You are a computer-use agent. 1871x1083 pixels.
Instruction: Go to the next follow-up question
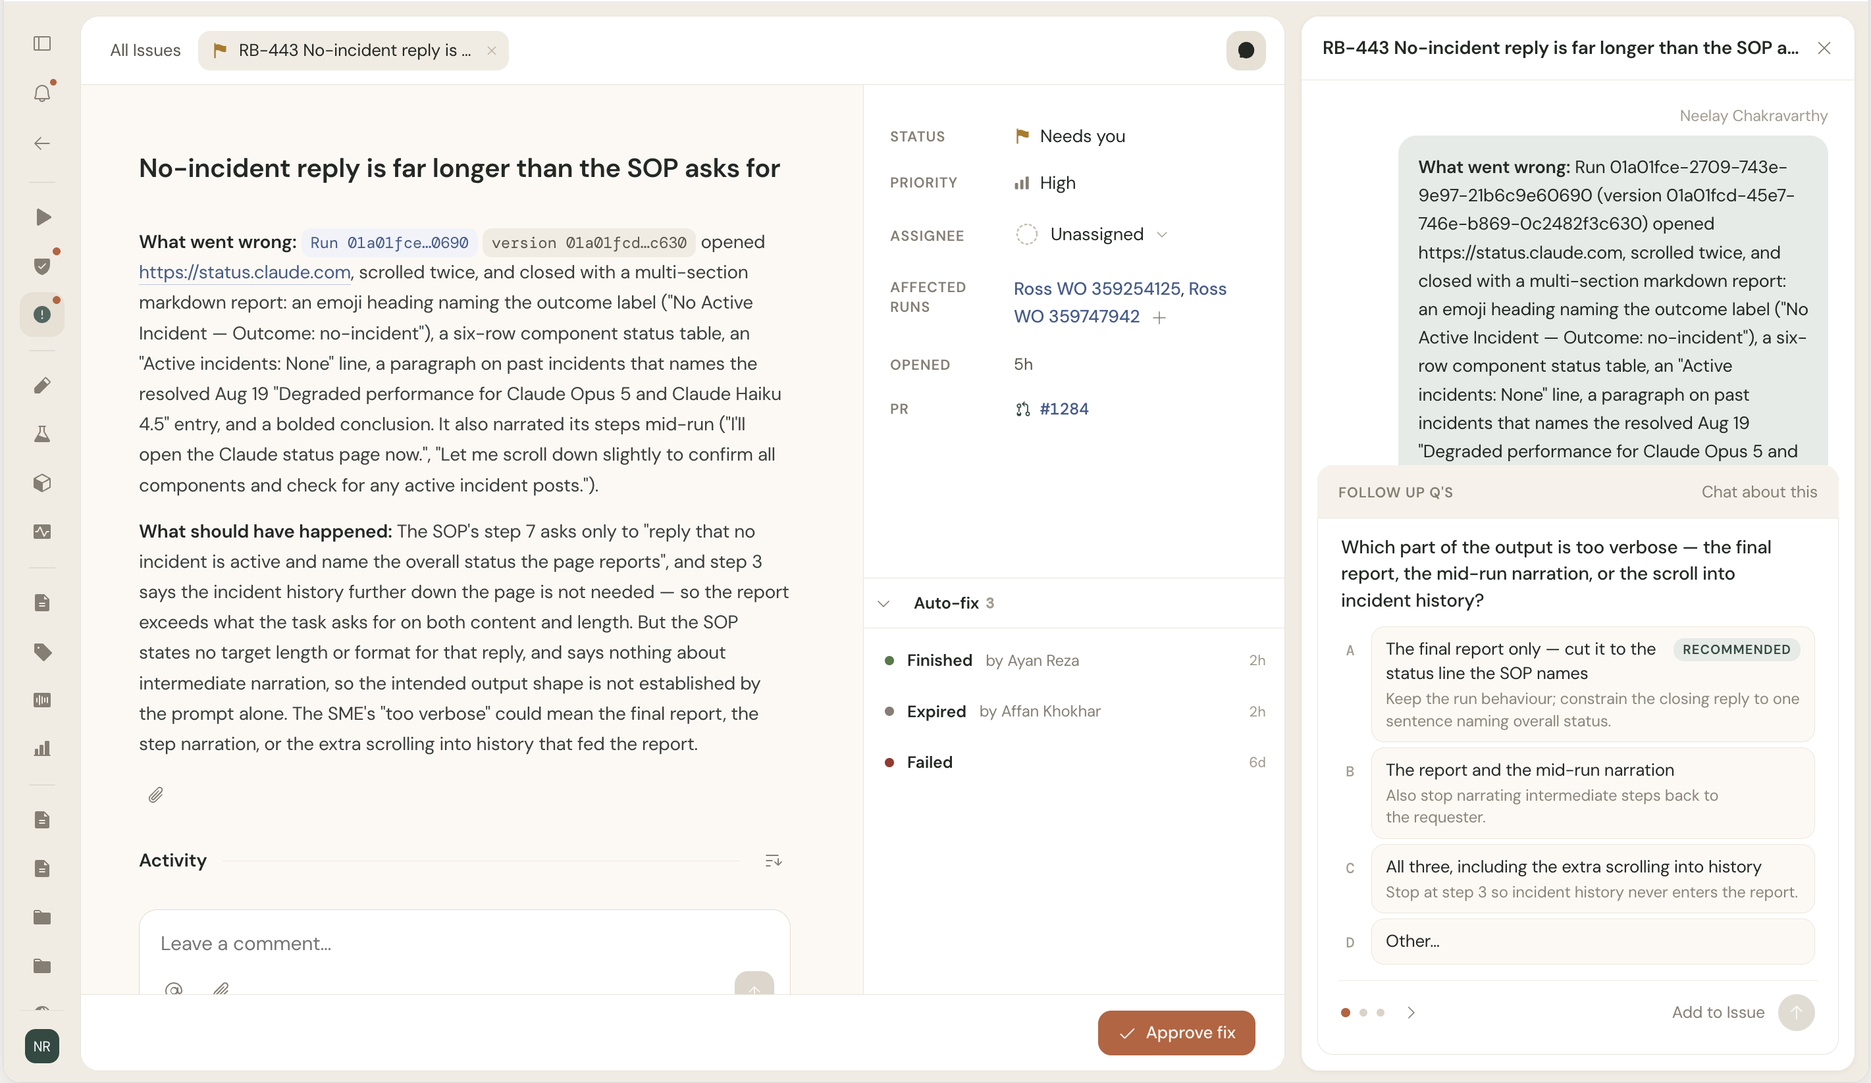1411,1012
